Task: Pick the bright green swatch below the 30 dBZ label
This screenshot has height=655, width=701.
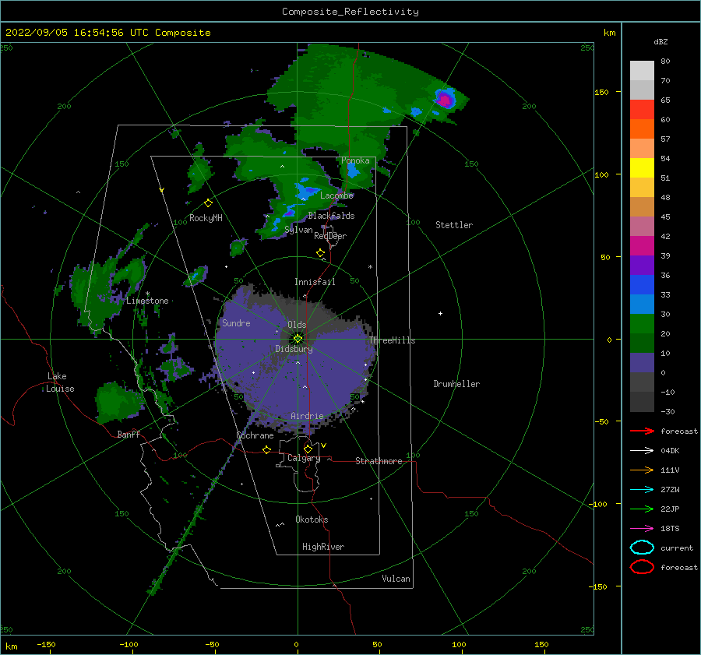Action: [x=642, y=324]
